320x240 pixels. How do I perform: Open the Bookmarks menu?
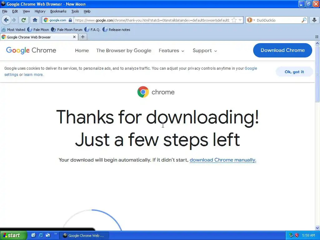pos(58,11)
